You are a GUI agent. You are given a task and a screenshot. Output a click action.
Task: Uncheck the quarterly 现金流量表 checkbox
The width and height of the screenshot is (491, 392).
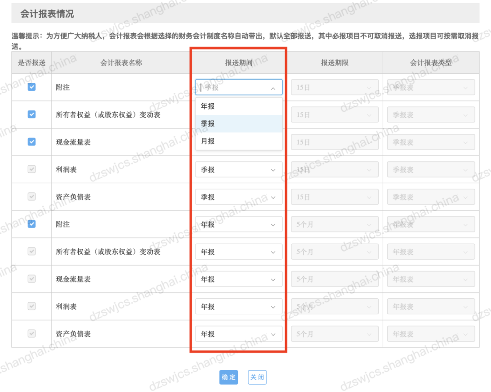pyautogui.click(x=31, y=142)
